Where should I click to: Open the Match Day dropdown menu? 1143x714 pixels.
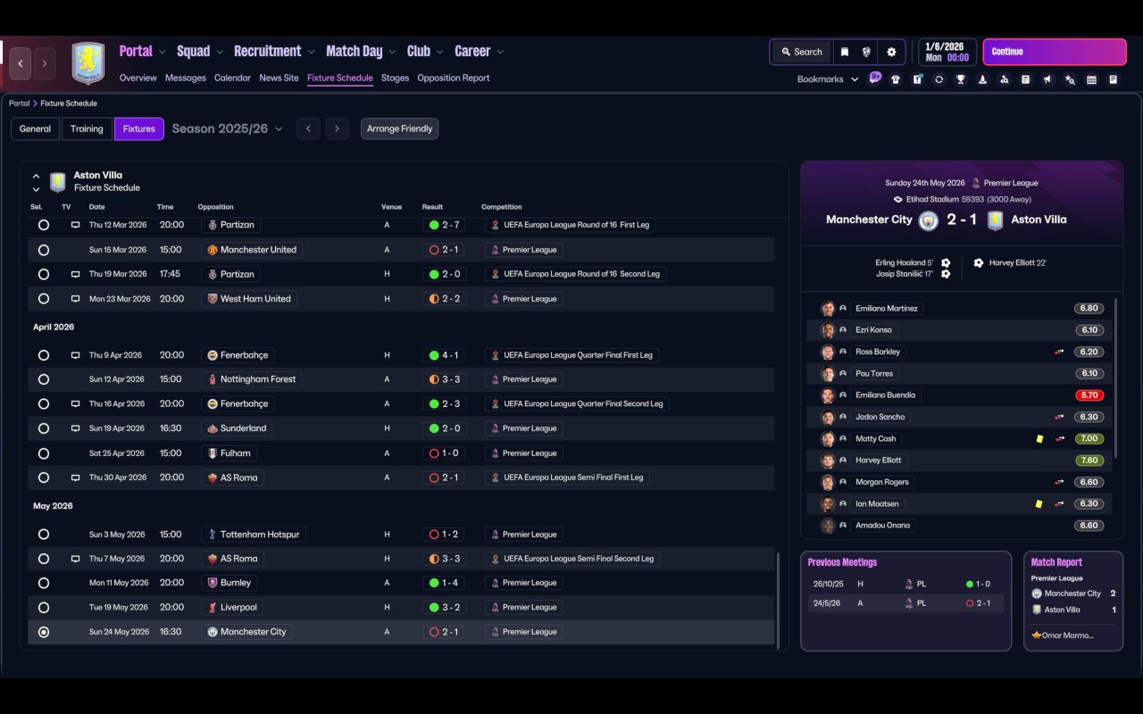(362, 51)
